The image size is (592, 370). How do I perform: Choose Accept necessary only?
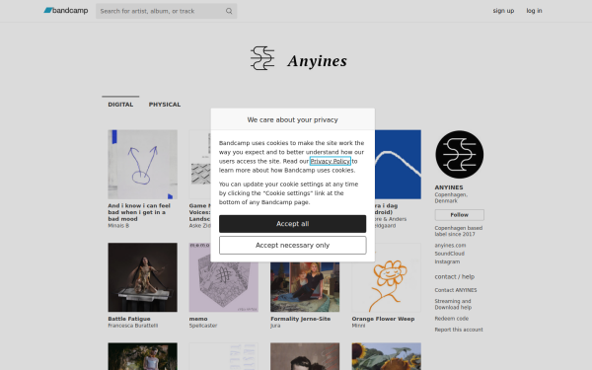[x=293, y=245]
